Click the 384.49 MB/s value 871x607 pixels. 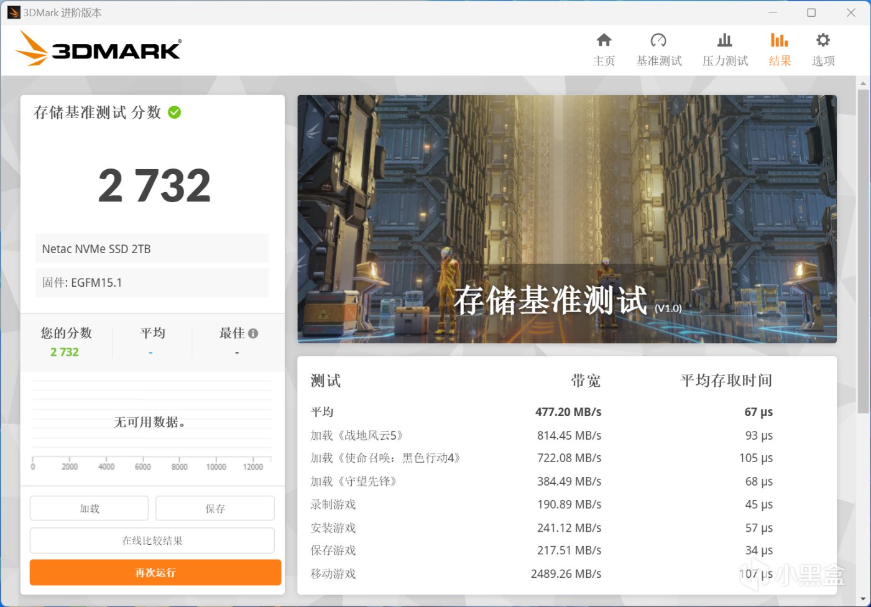(569, 481)
